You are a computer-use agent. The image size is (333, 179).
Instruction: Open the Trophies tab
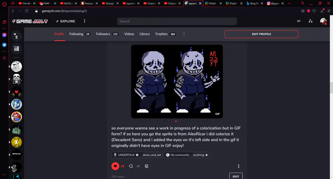tap(165, 34)
